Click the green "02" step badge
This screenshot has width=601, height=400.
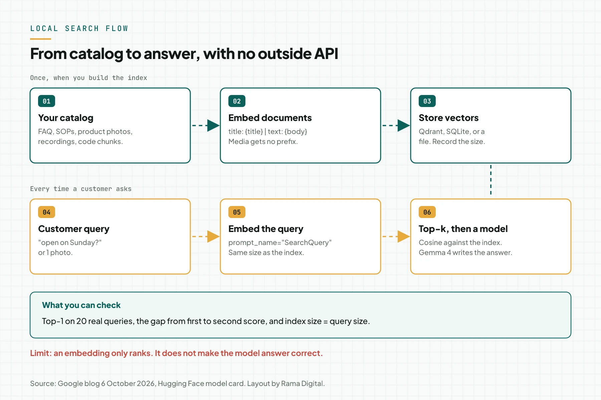point(237,101)
